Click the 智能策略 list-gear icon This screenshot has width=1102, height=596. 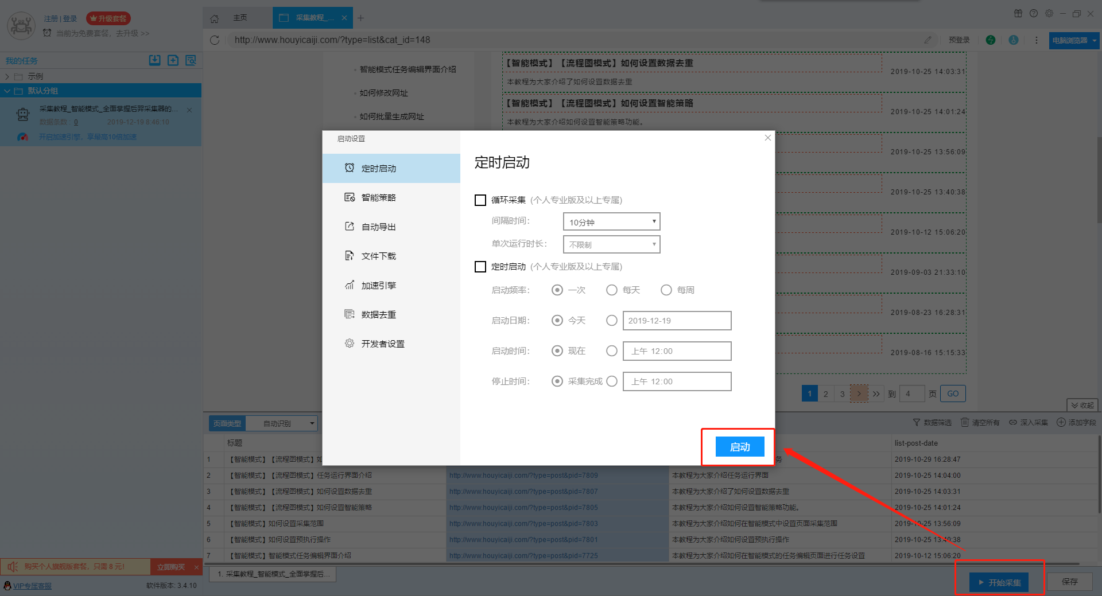tap(349, 197)
